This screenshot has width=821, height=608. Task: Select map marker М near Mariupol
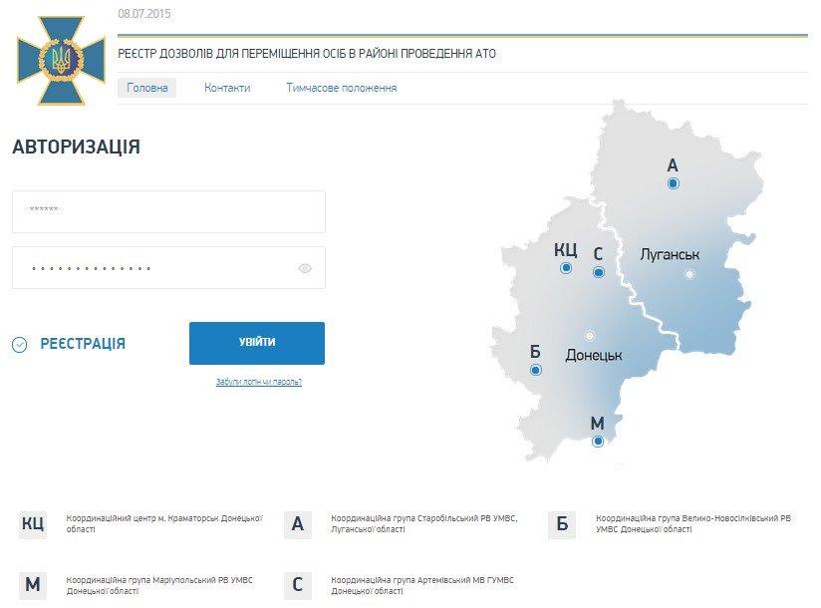click(598, 442)
